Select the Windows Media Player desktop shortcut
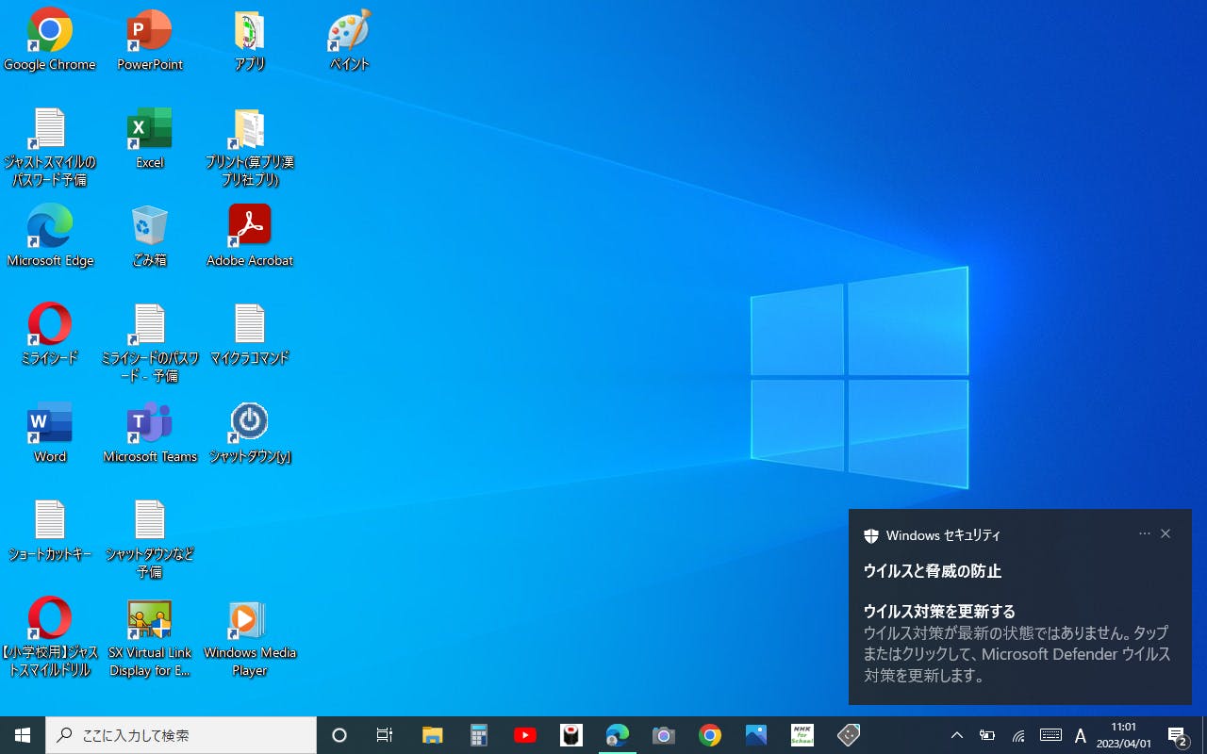 pyautogui.click(x=250, y=620)
